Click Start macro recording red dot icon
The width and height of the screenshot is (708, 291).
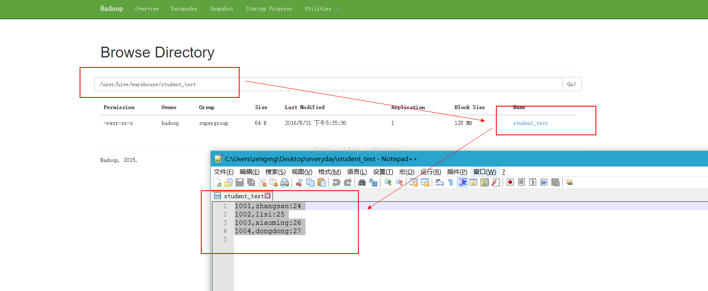click(x=510, y=182)
